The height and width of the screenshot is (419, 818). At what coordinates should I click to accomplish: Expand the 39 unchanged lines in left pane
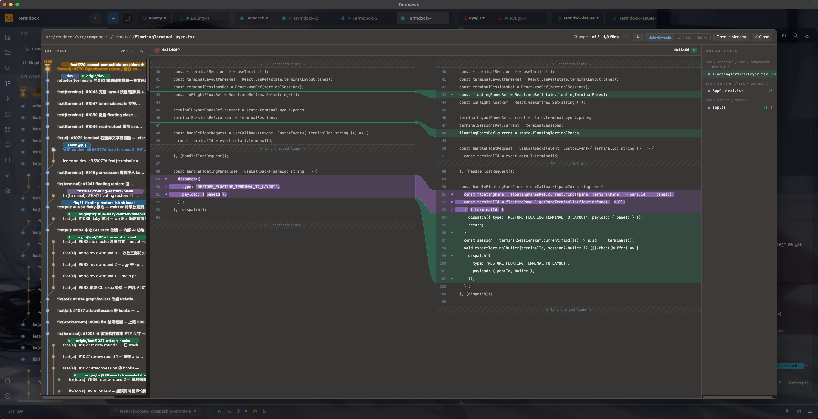[282, 64]
